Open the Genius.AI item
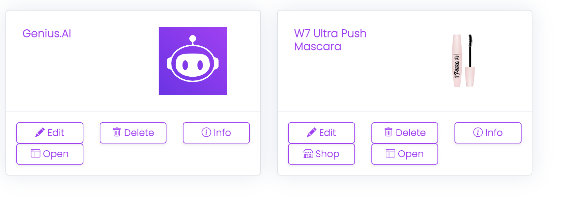 50,154
